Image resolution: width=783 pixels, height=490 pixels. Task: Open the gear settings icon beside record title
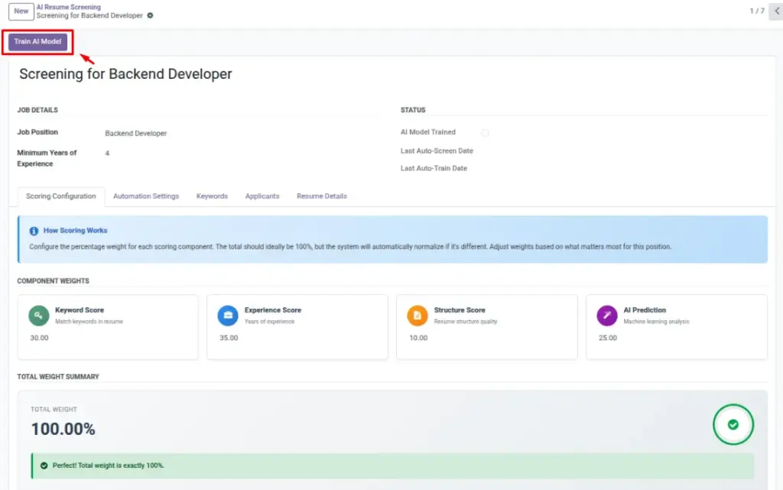(150, 15)
